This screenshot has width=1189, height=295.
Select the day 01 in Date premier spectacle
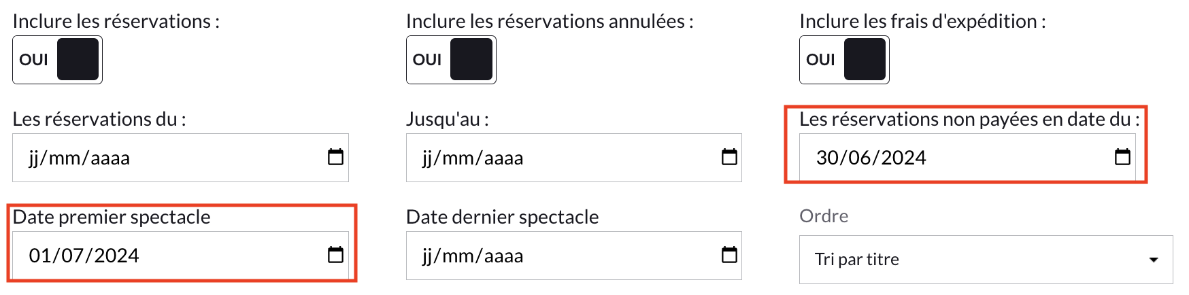(x=40, y=256)
